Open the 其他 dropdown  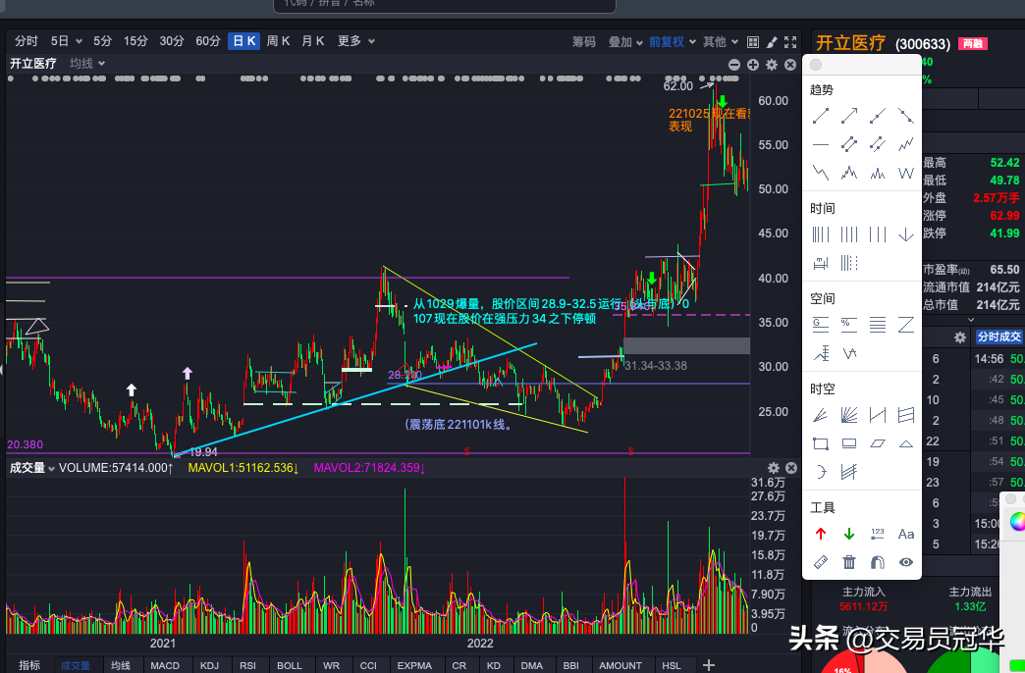coord(721,42)
